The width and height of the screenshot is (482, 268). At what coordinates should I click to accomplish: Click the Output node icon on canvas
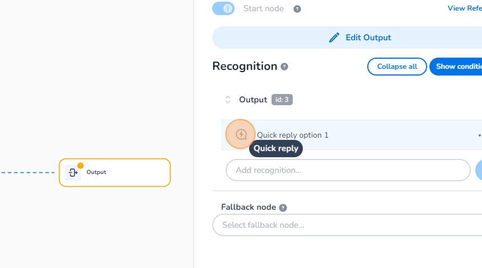click(x=73, y=172)
